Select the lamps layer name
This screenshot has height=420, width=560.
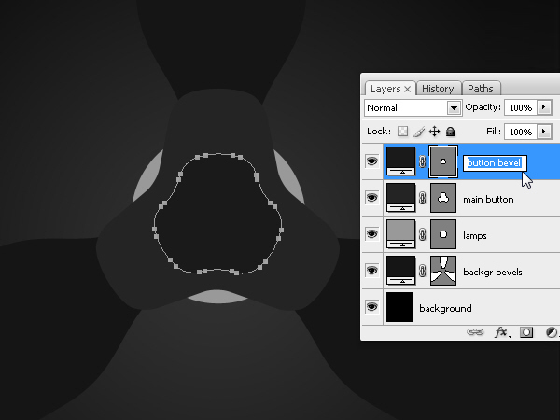(475, 236)
